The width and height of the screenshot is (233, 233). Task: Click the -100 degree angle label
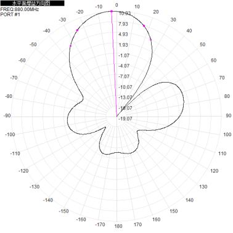point(10,134)
